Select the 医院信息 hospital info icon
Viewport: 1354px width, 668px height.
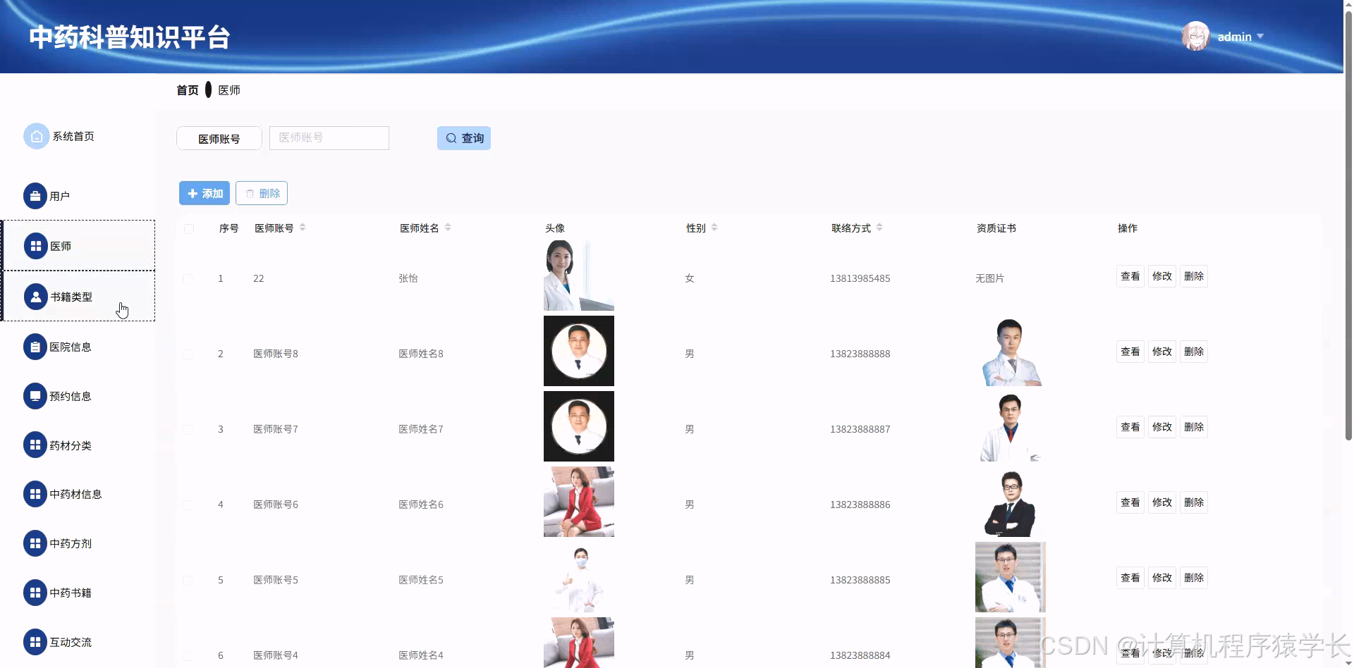click(x=36, y=347)
